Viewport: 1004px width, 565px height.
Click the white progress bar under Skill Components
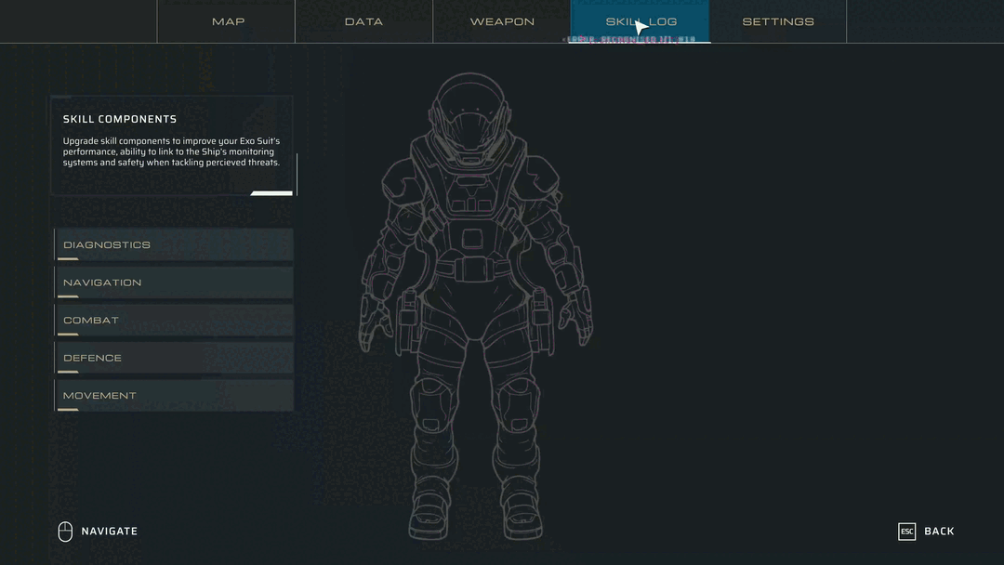(270, 192)
